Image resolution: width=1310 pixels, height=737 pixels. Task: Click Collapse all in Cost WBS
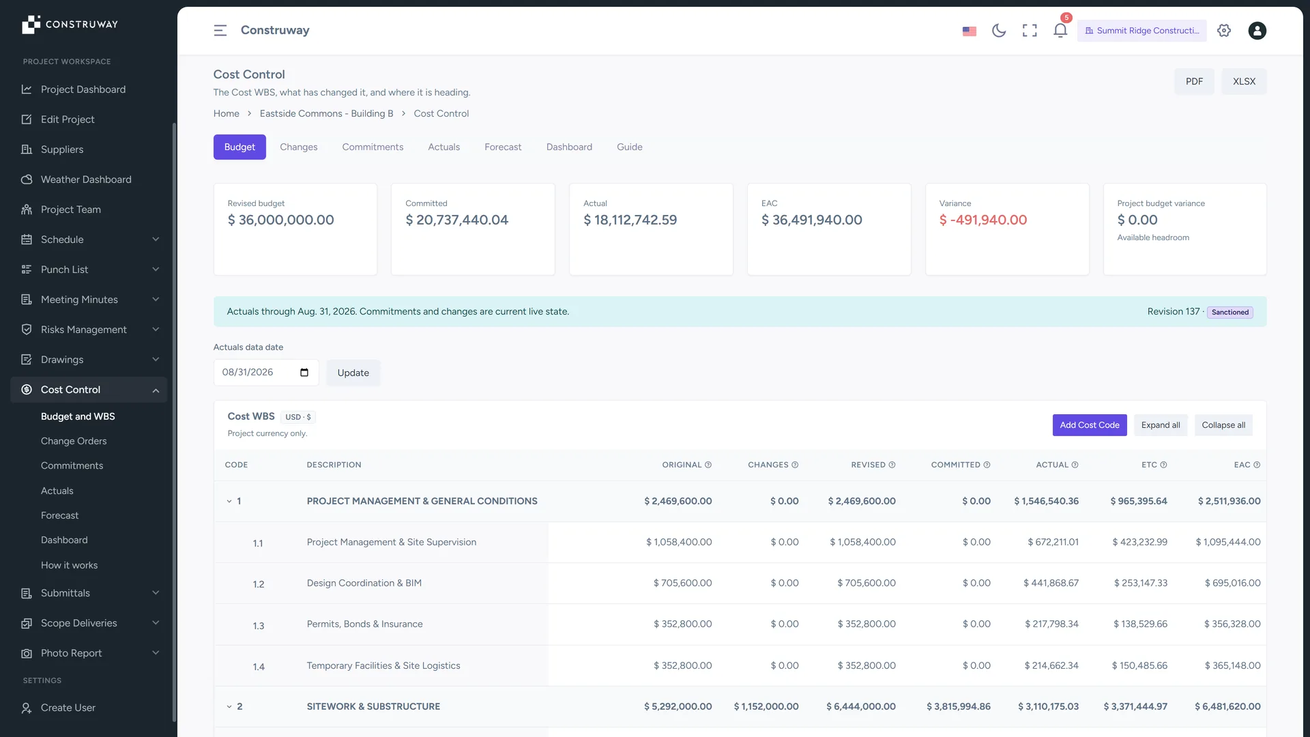(x=1223, y=425)
